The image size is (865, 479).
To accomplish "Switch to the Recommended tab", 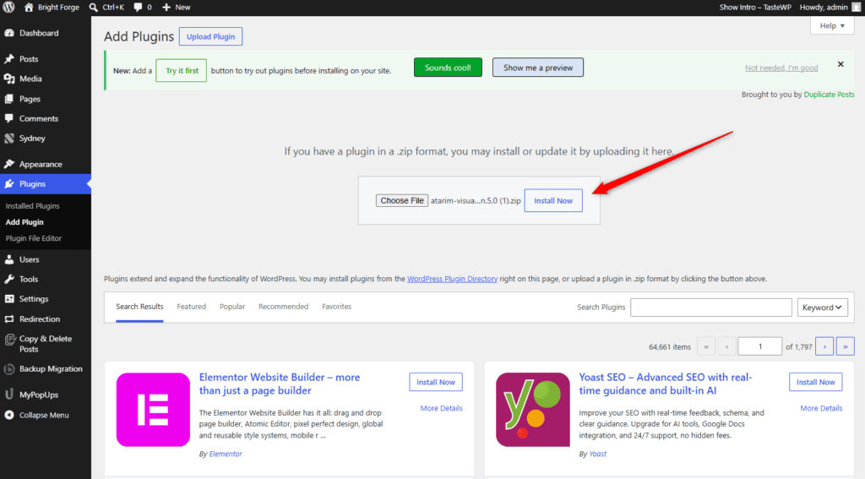I will 284,307.
